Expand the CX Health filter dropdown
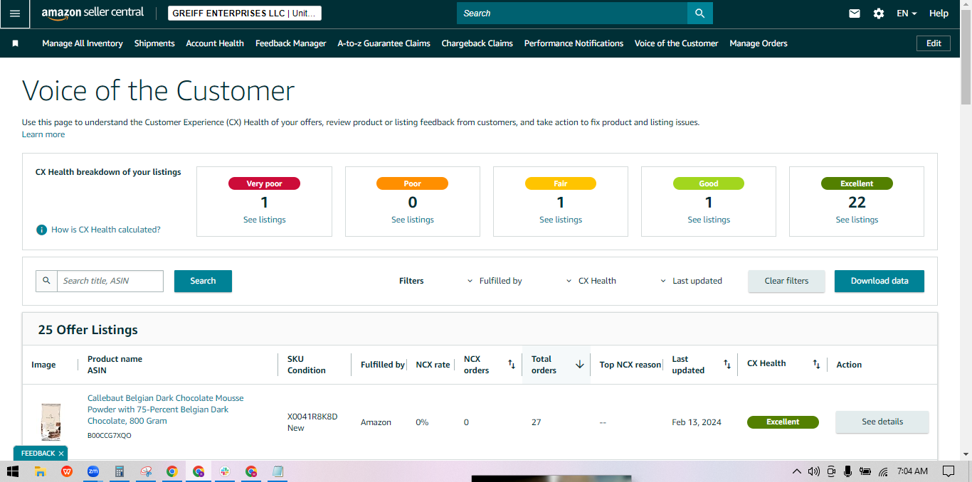This screenshot has height=482, width=972. (591, 281)
